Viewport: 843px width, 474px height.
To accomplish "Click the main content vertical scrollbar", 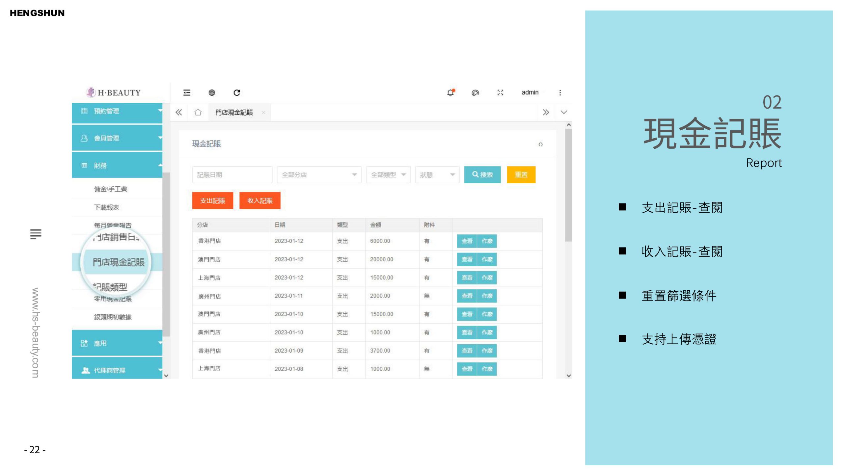I will 569,185.
